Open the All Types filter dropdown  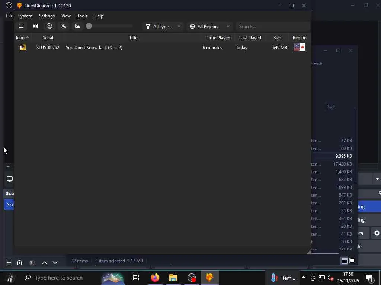[163, 27]
